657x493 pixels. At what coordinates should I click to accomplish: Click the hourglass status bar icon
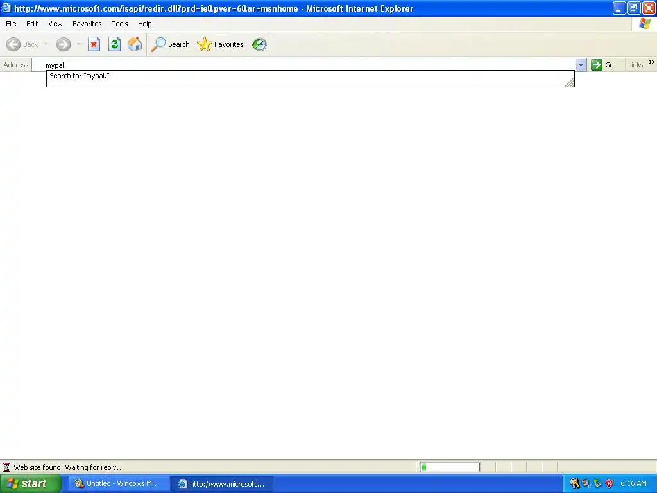(6, 467)
